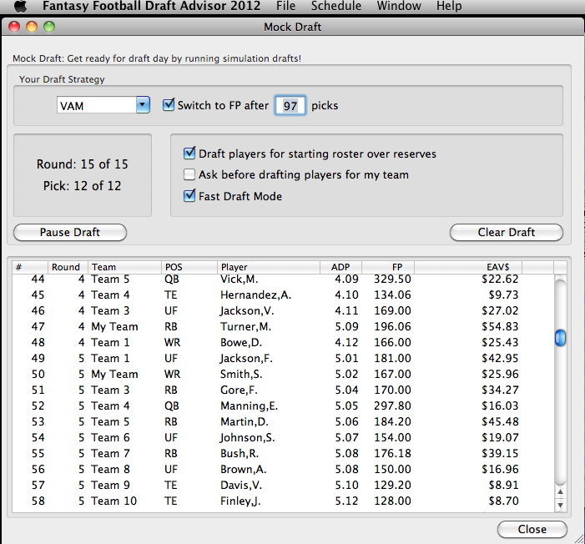Sort by the FP column header
This screenshot has height=544, width=585.
click(x=388, y=267)
